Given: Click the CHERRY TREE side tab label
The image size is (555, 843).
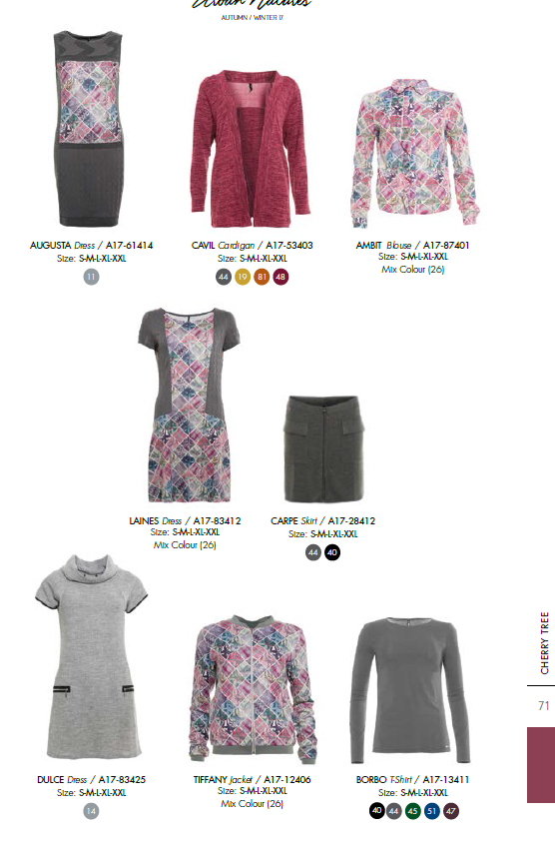Looking at the screenshot, I should 544,643.
